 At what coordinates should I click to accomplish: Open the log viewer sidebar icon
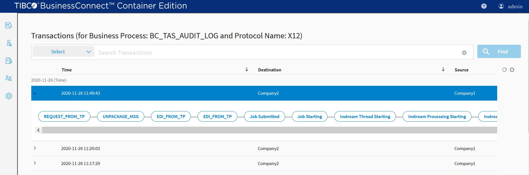tap(9, 26)
